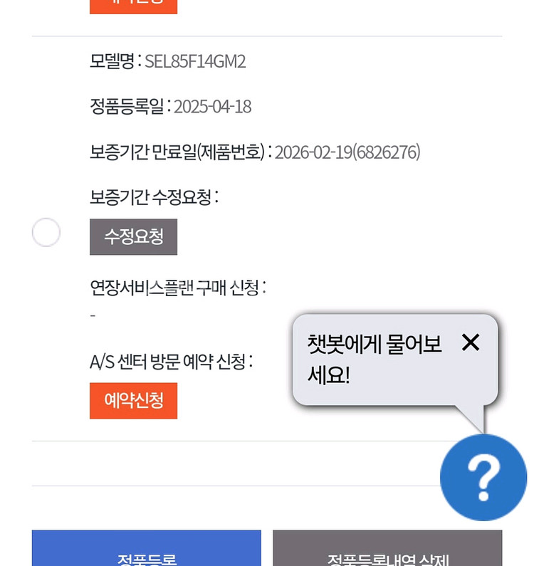Click the A/S 센터 방문 예약 신청 label
534x566 pixels.
168,362
